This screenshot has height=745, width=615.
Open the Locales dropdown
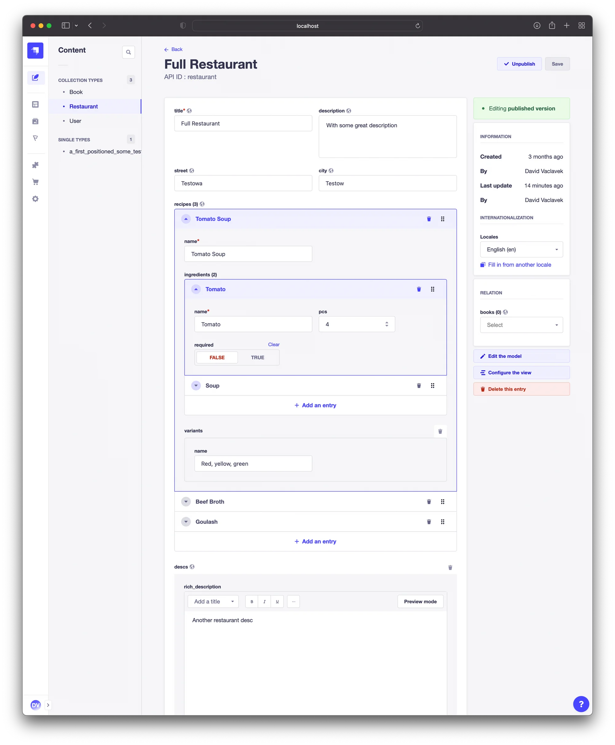tap(521, 249)
